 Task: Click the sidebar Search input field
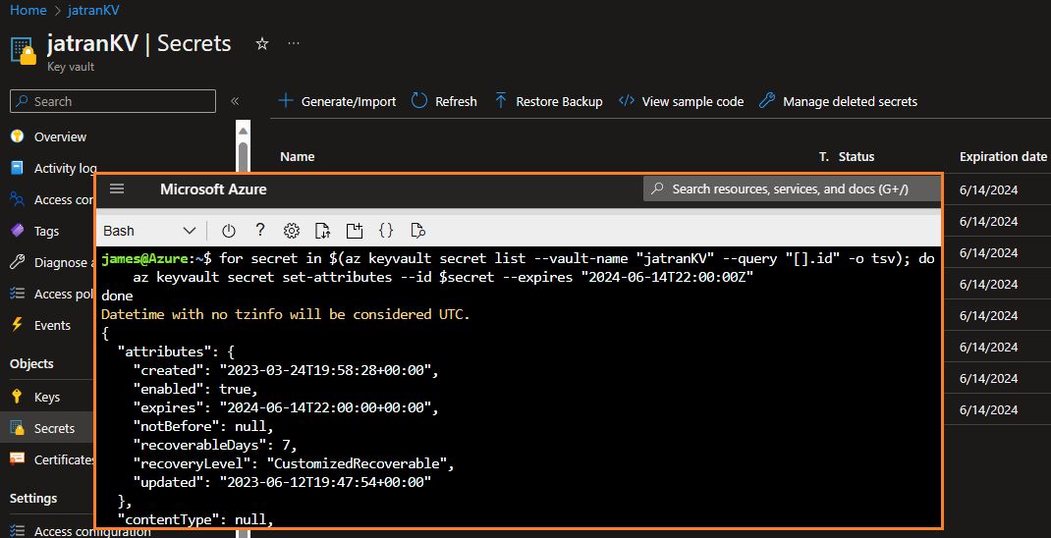point(113,102)
